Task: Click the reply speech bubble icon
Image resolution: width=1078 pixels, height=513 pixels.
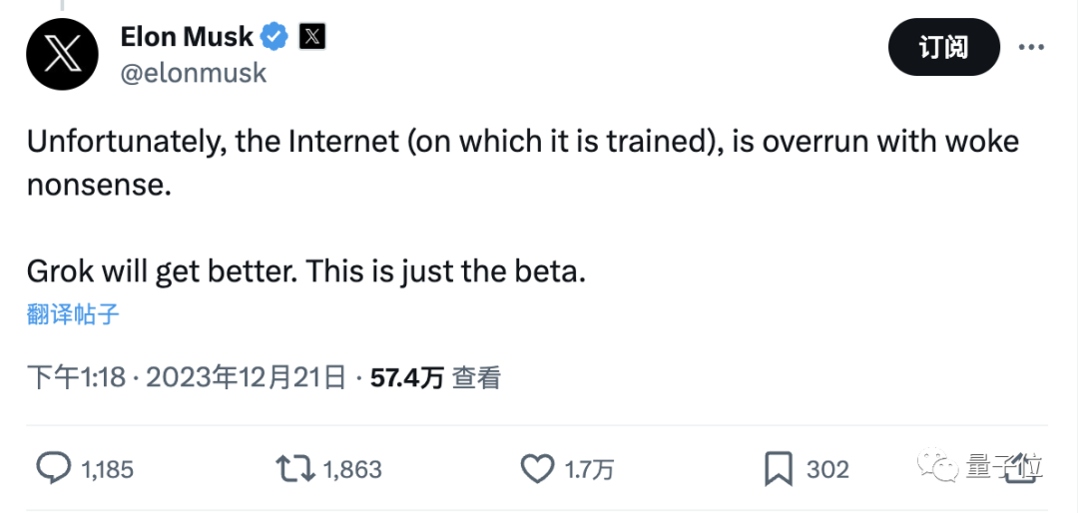Action: point(53,468)
